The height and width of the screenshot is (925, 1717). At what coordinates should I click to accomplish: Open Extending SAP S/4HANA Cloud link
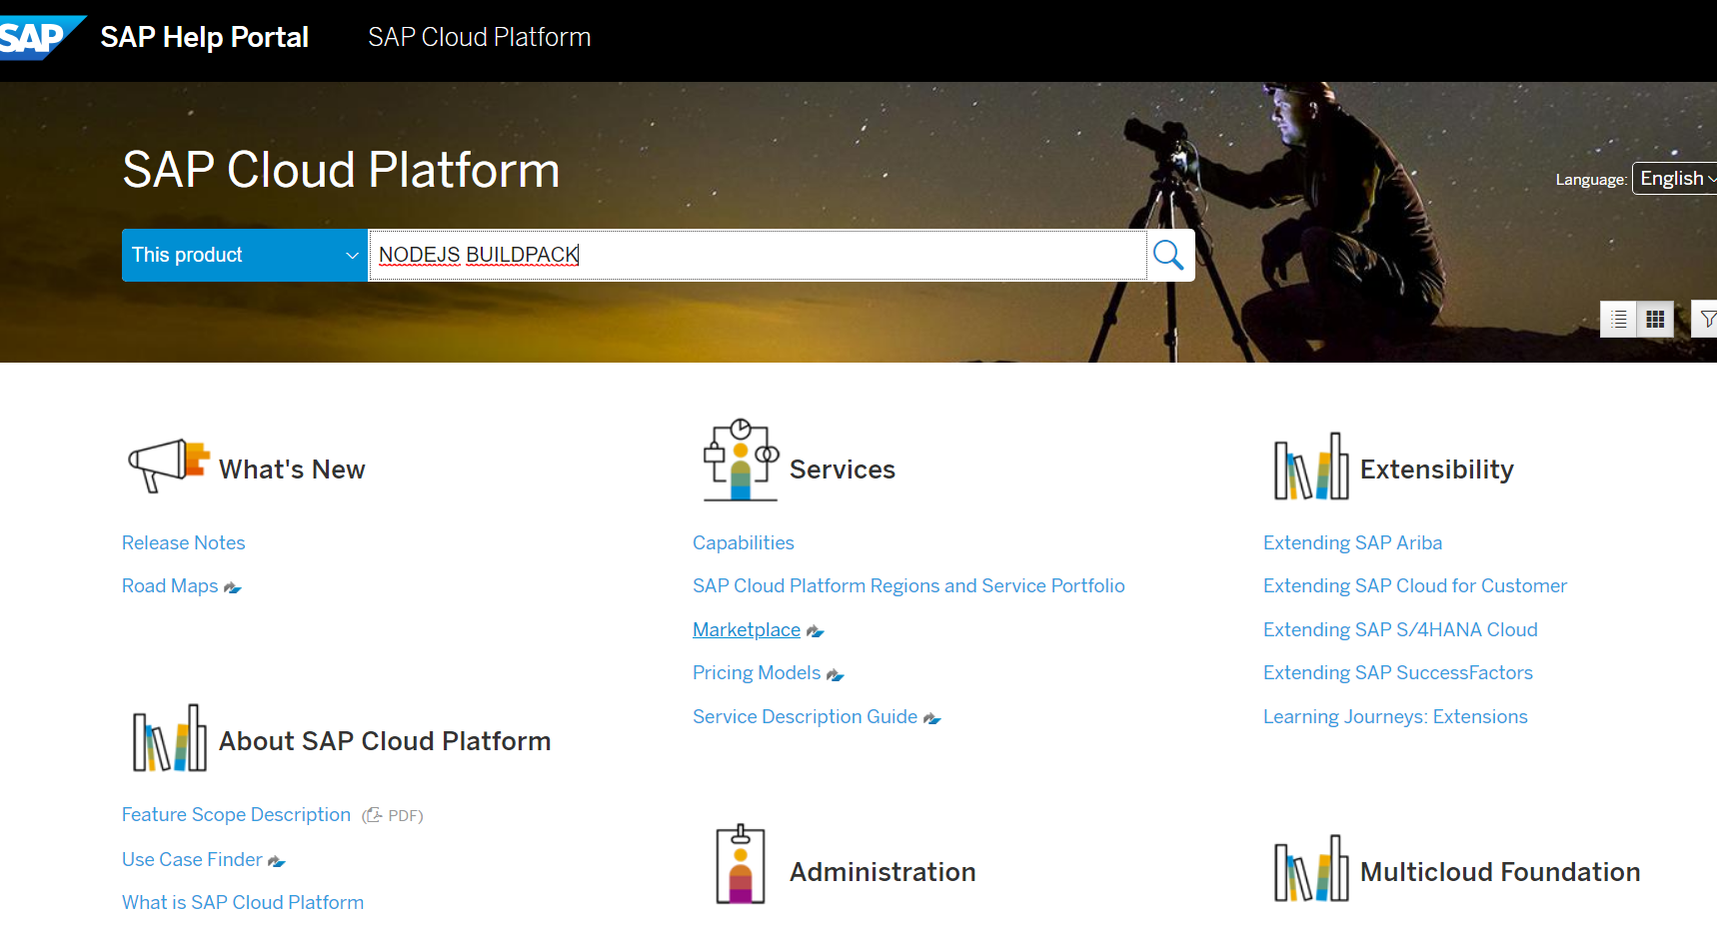(1400, 630)
